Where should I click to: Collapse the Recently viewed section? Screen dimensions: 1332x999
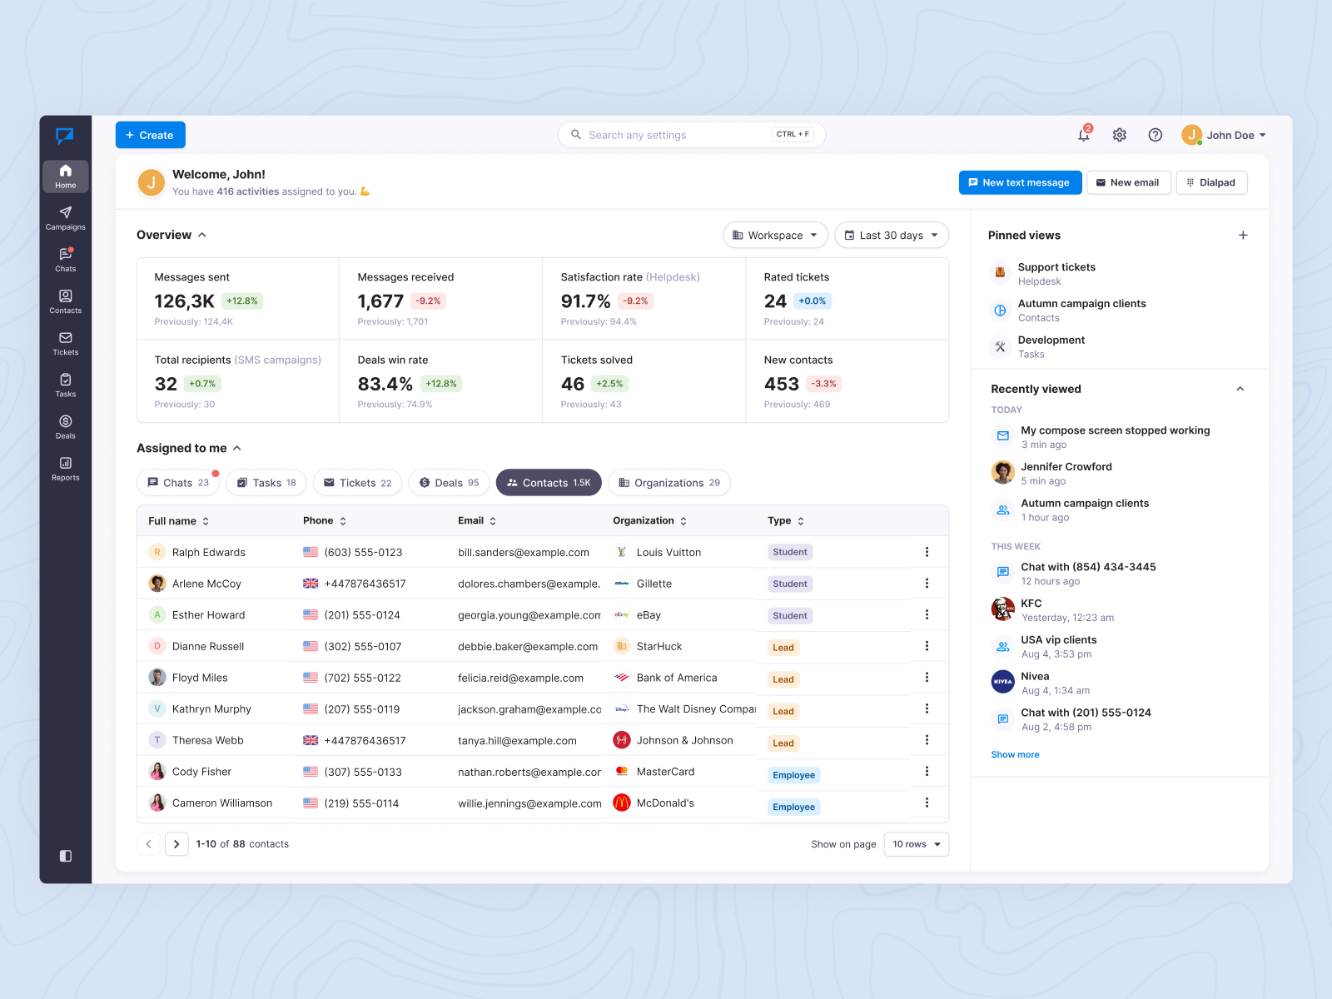point(1240,389)
